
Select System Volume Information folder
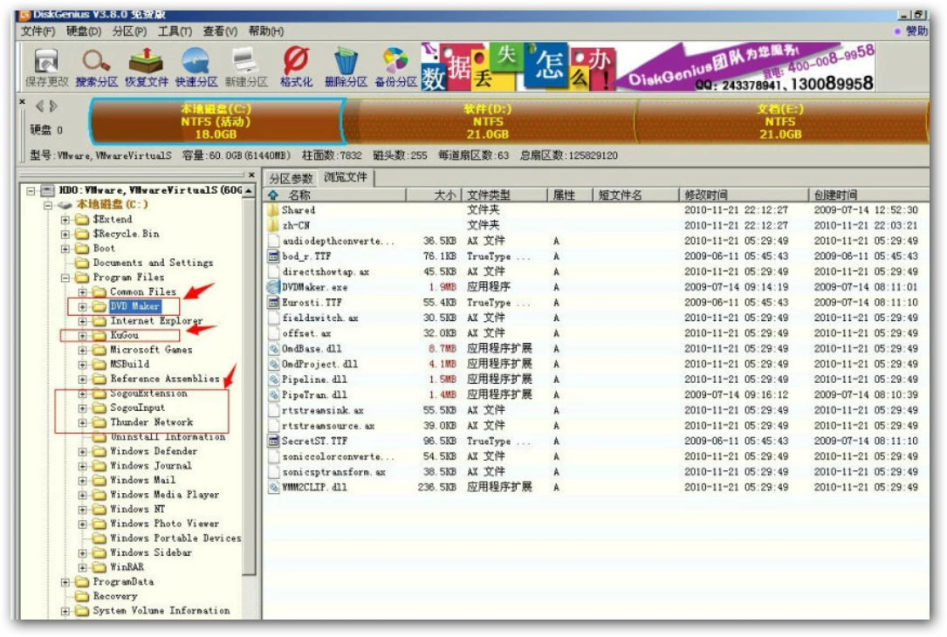161,611
